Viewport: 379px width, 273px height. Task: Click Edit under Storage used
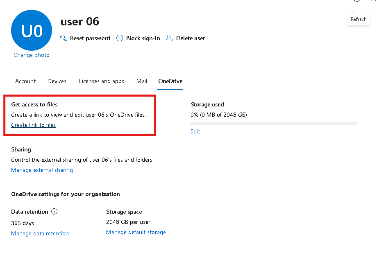pos(195,131)
